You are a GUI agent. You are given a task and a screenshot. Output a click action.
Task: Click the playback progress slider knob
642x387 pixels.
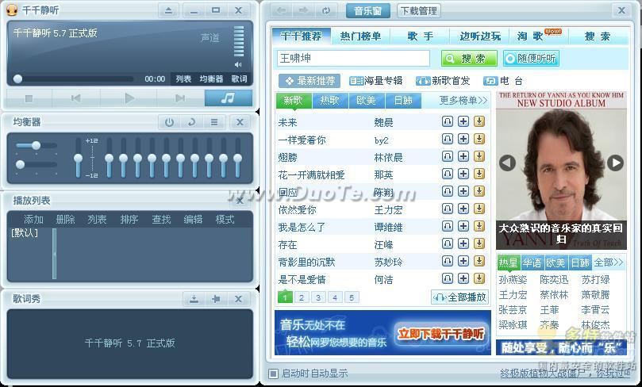[x=17, y=79]
